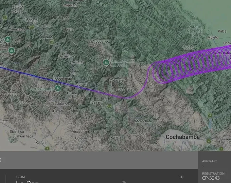Click the Cumbre Salto del Fraile peak icon
Image resolution: width=231 pixels, height=183 pixels.
click(106, 63)
